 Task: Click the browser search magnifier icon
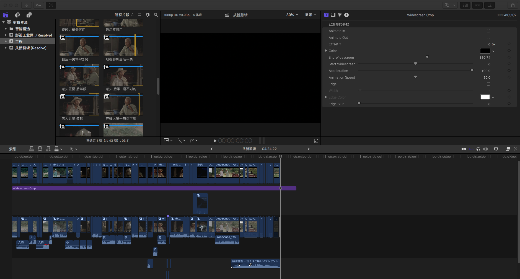click(156, 15)
